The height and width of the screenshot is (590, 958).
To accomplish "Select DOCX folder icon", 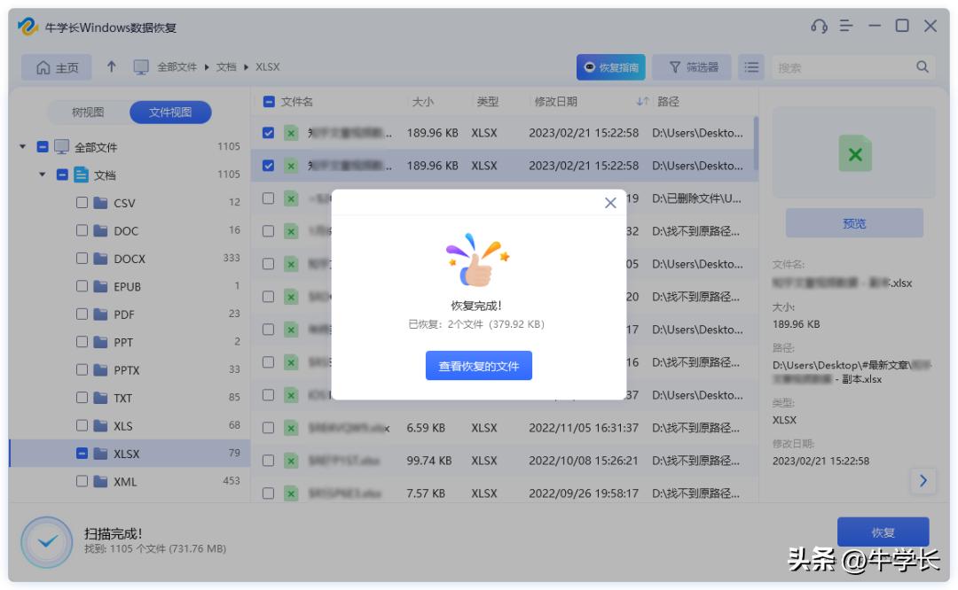I will 101,259.
